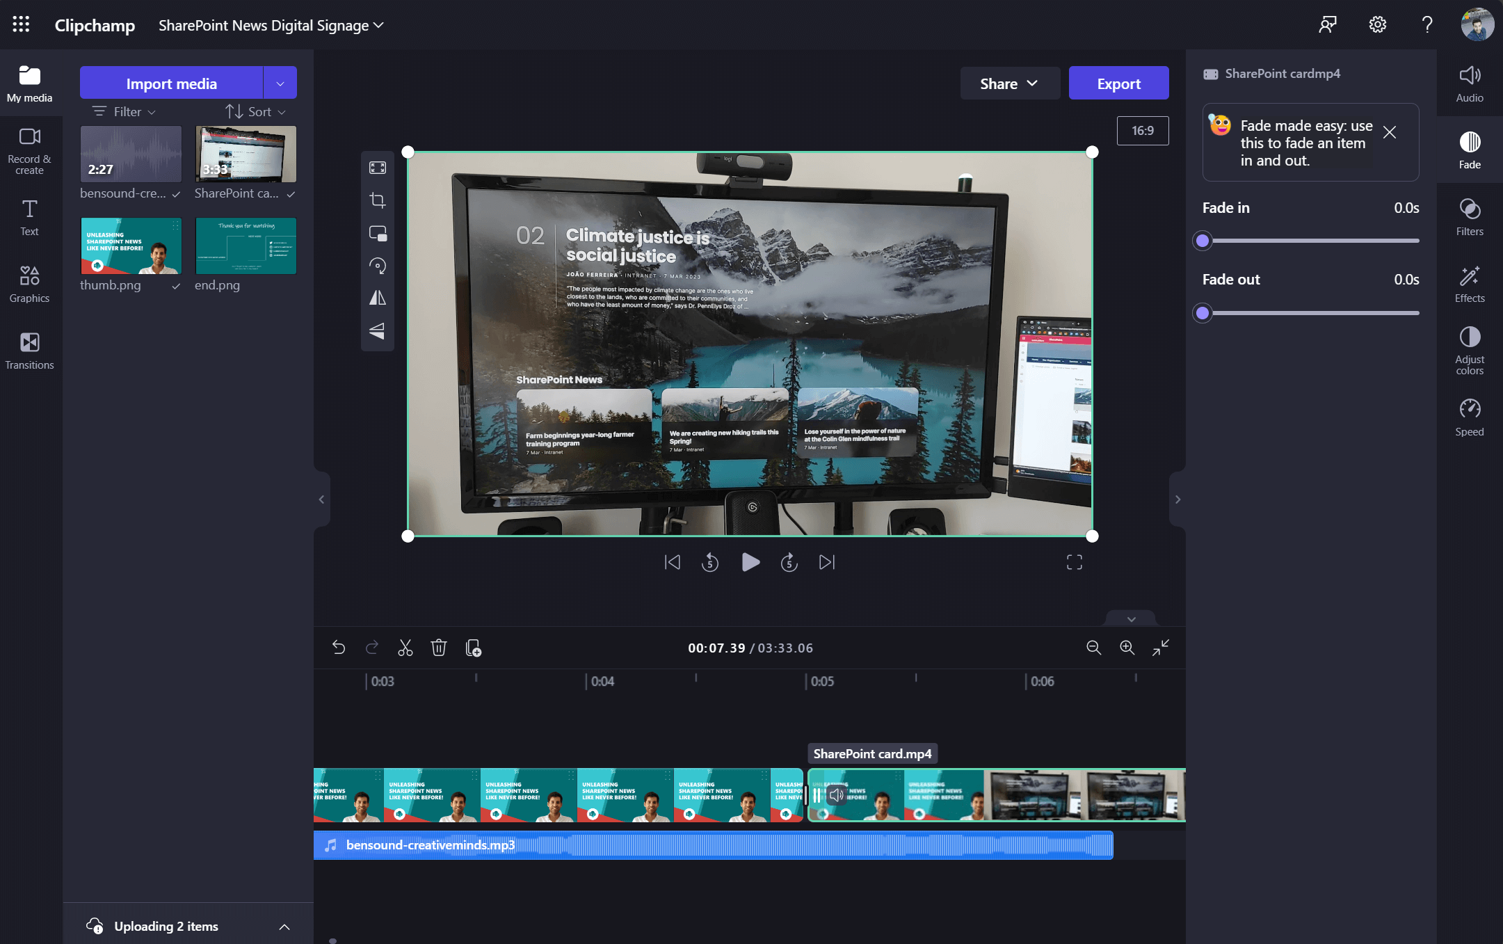This screenshot has width=1503, height=944.
Task: Expand the Import media dropdown arrow
Action: (x=280, y=83)
